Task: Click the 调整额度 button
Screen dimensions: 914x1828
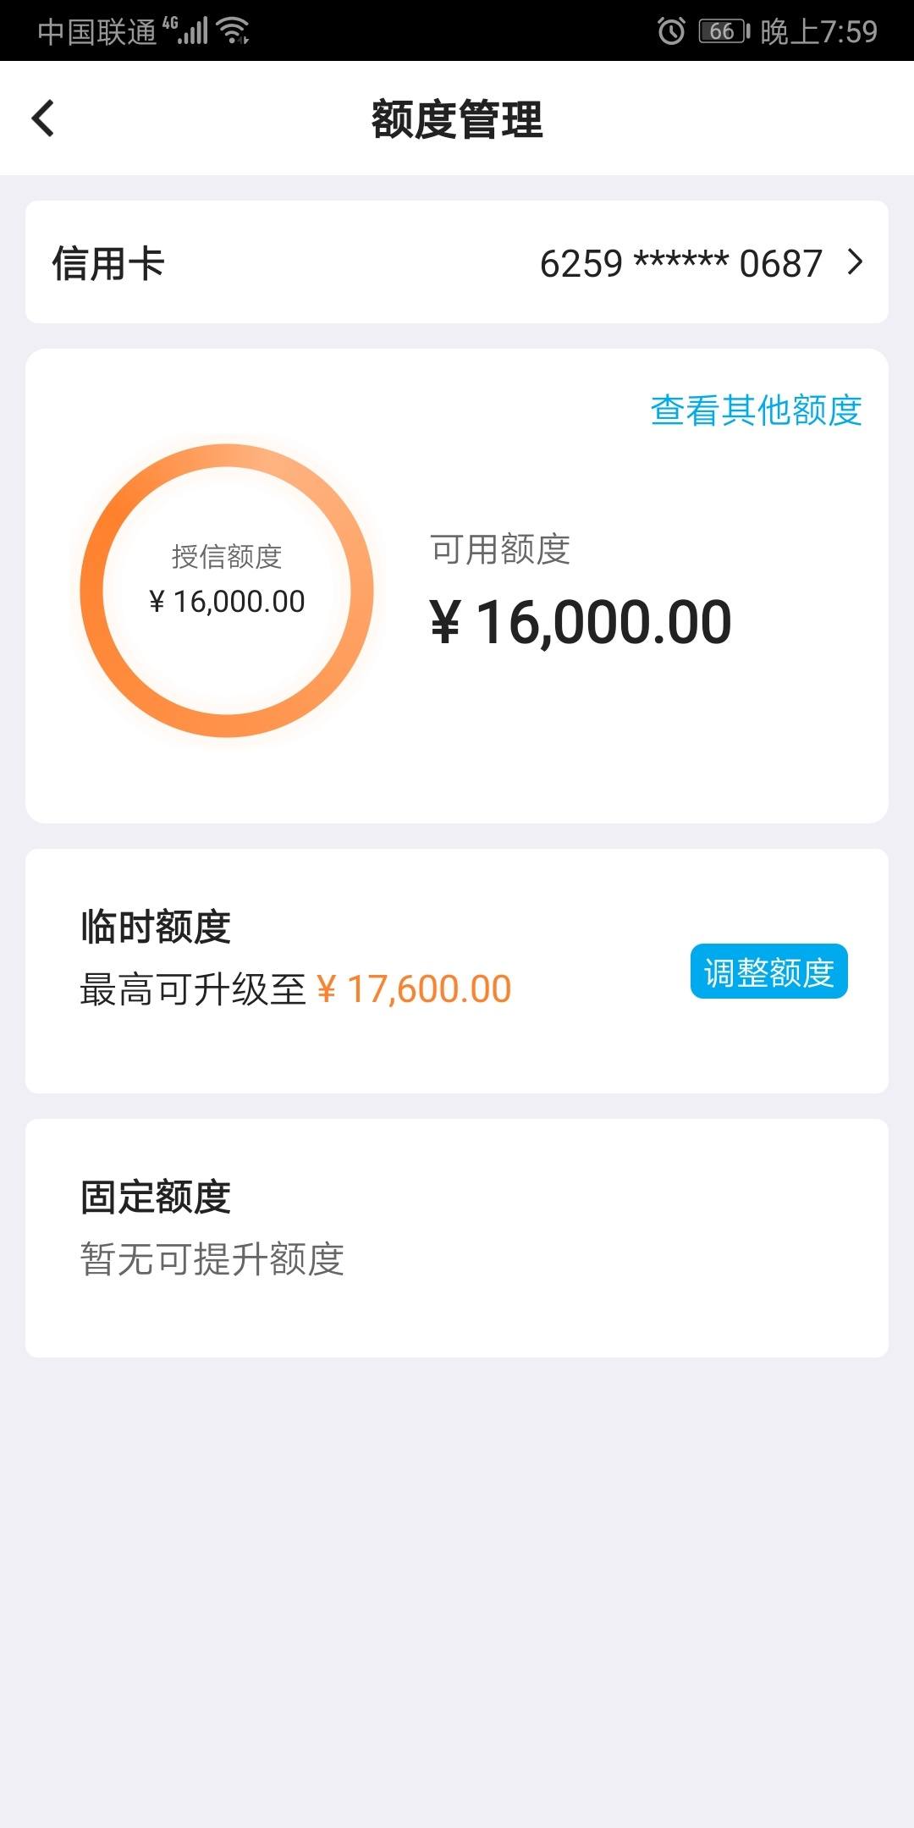Action: pyautogui.click(x=769, y=972)
